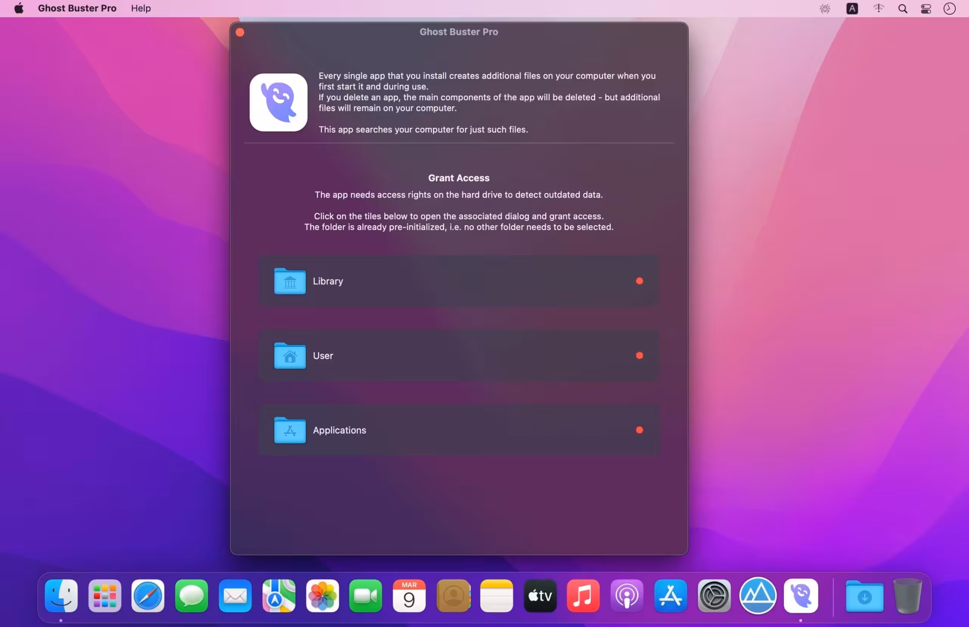Open Control Center in menu bar
This screenshot has height=627, width=969.
(x=926, y=9)
